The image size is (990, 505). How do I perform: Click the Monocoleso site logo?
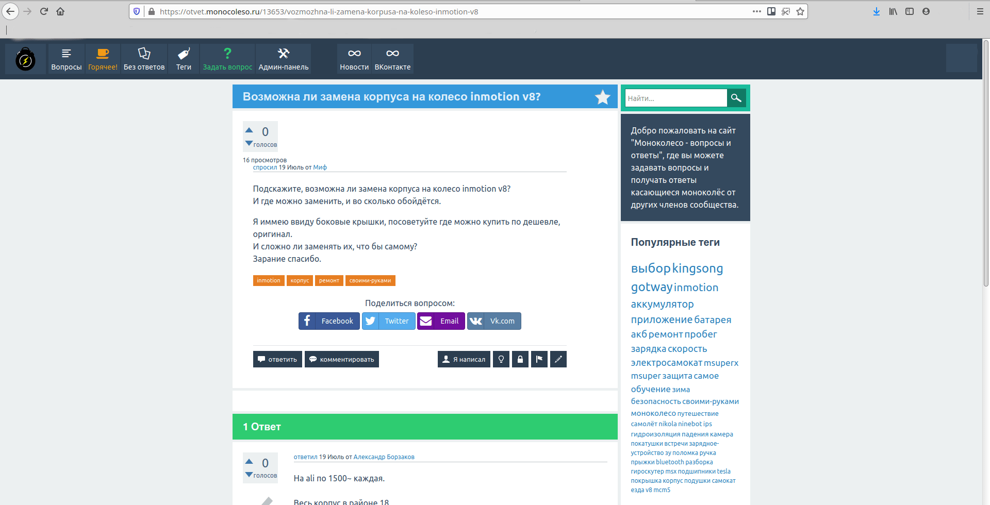coord(25,58)
